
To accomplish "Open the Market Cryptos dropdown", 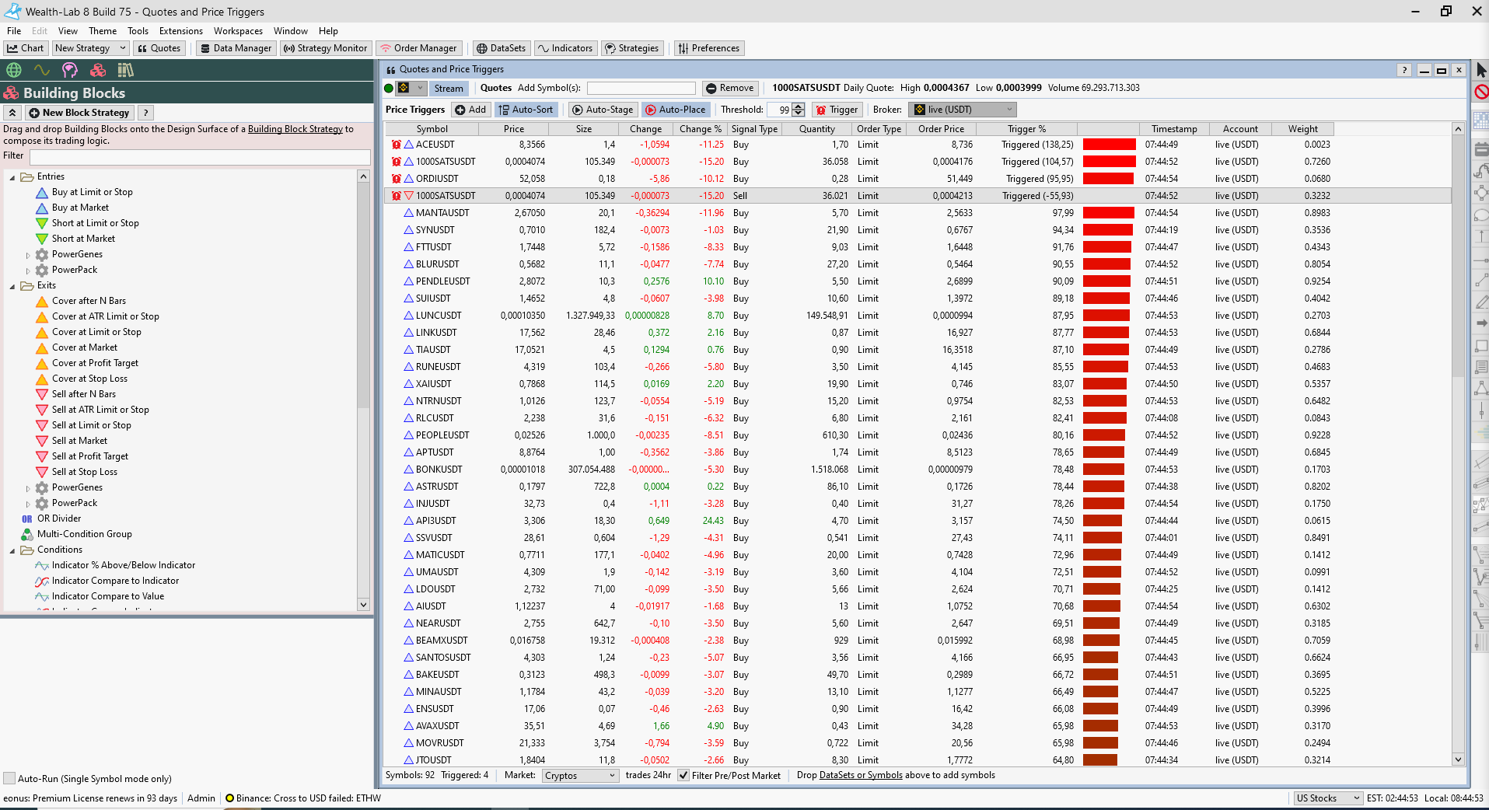I will (580, 776).
